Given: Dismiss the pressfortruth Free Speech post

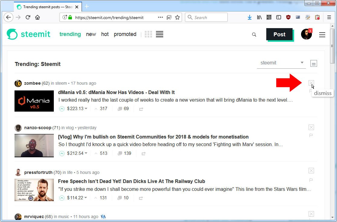Looking at the screenshot, I should pyautogui.click(x=311, y=171).
